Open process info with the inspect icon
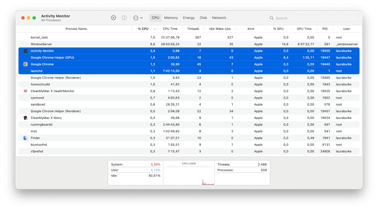This screenshot has height=210, width=378. (124, 18)
